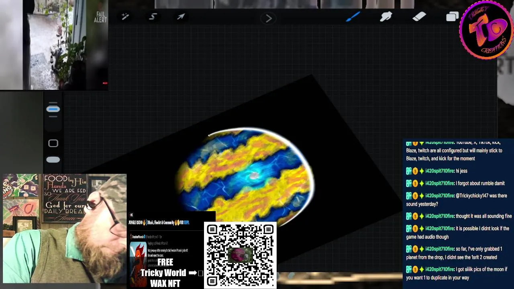Screen dimensions: 514x289
Task: Click chat message mentioning Blaze, twitch, kick
Action: point(454,151)
